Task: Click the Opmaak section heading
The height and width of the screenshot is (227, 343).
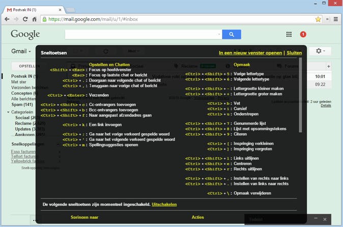Action: [242, 64]
